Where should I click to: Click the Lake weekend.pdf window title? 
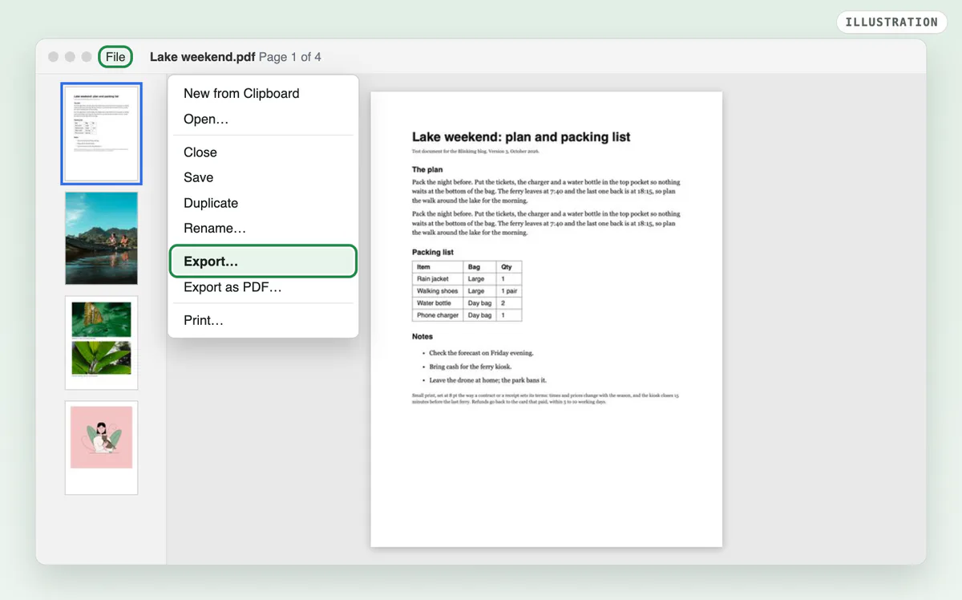click(x=202, y=57)
